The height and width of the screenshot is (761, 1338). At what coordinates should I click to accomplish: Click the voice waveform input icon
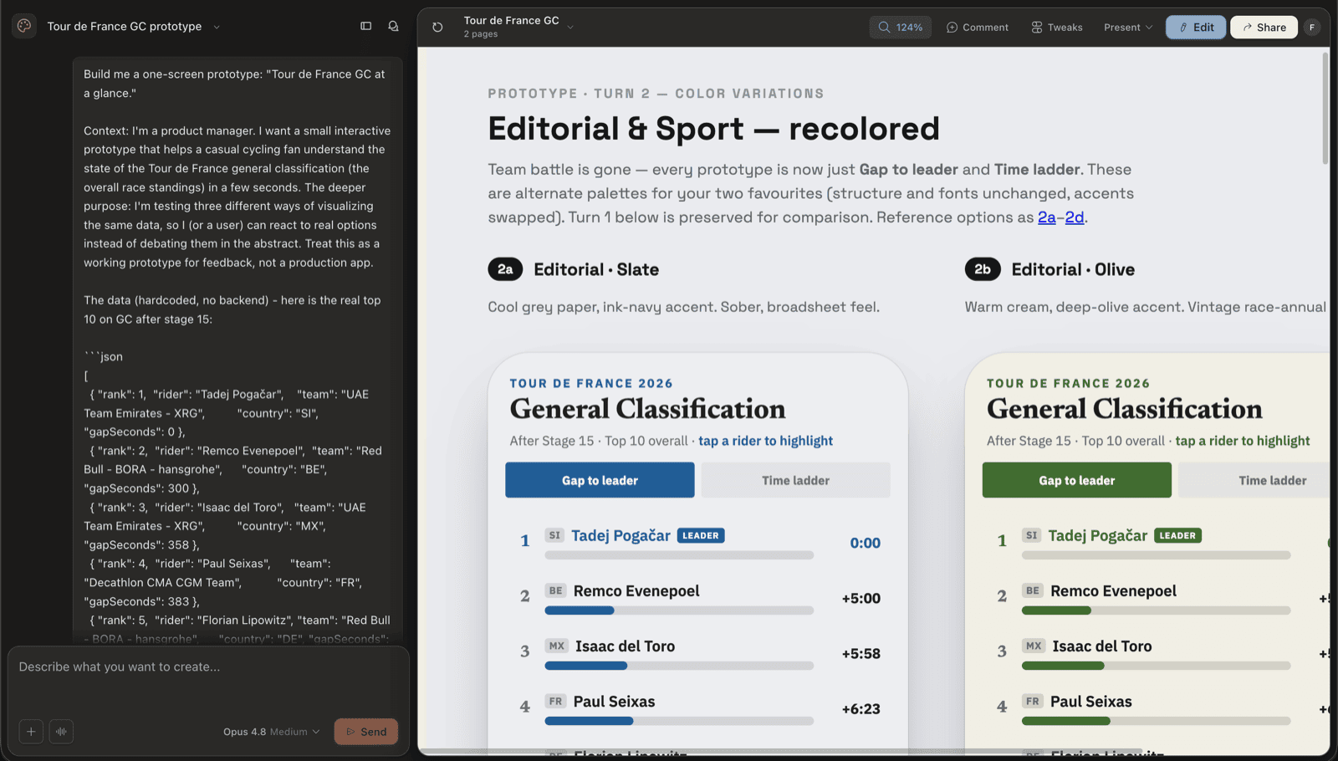[x=61, y=732]
